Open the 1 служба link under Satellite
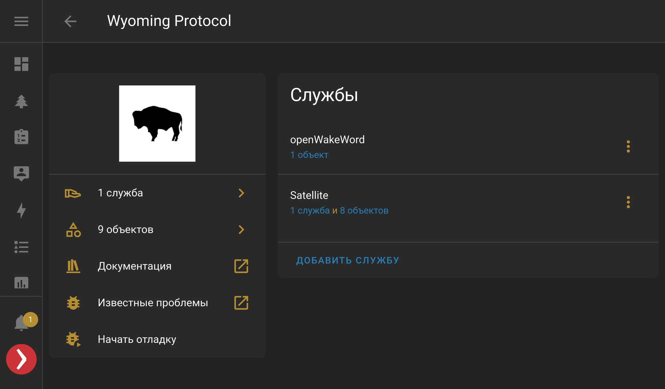Screen dimensions: 665x389 pos(310,211)
